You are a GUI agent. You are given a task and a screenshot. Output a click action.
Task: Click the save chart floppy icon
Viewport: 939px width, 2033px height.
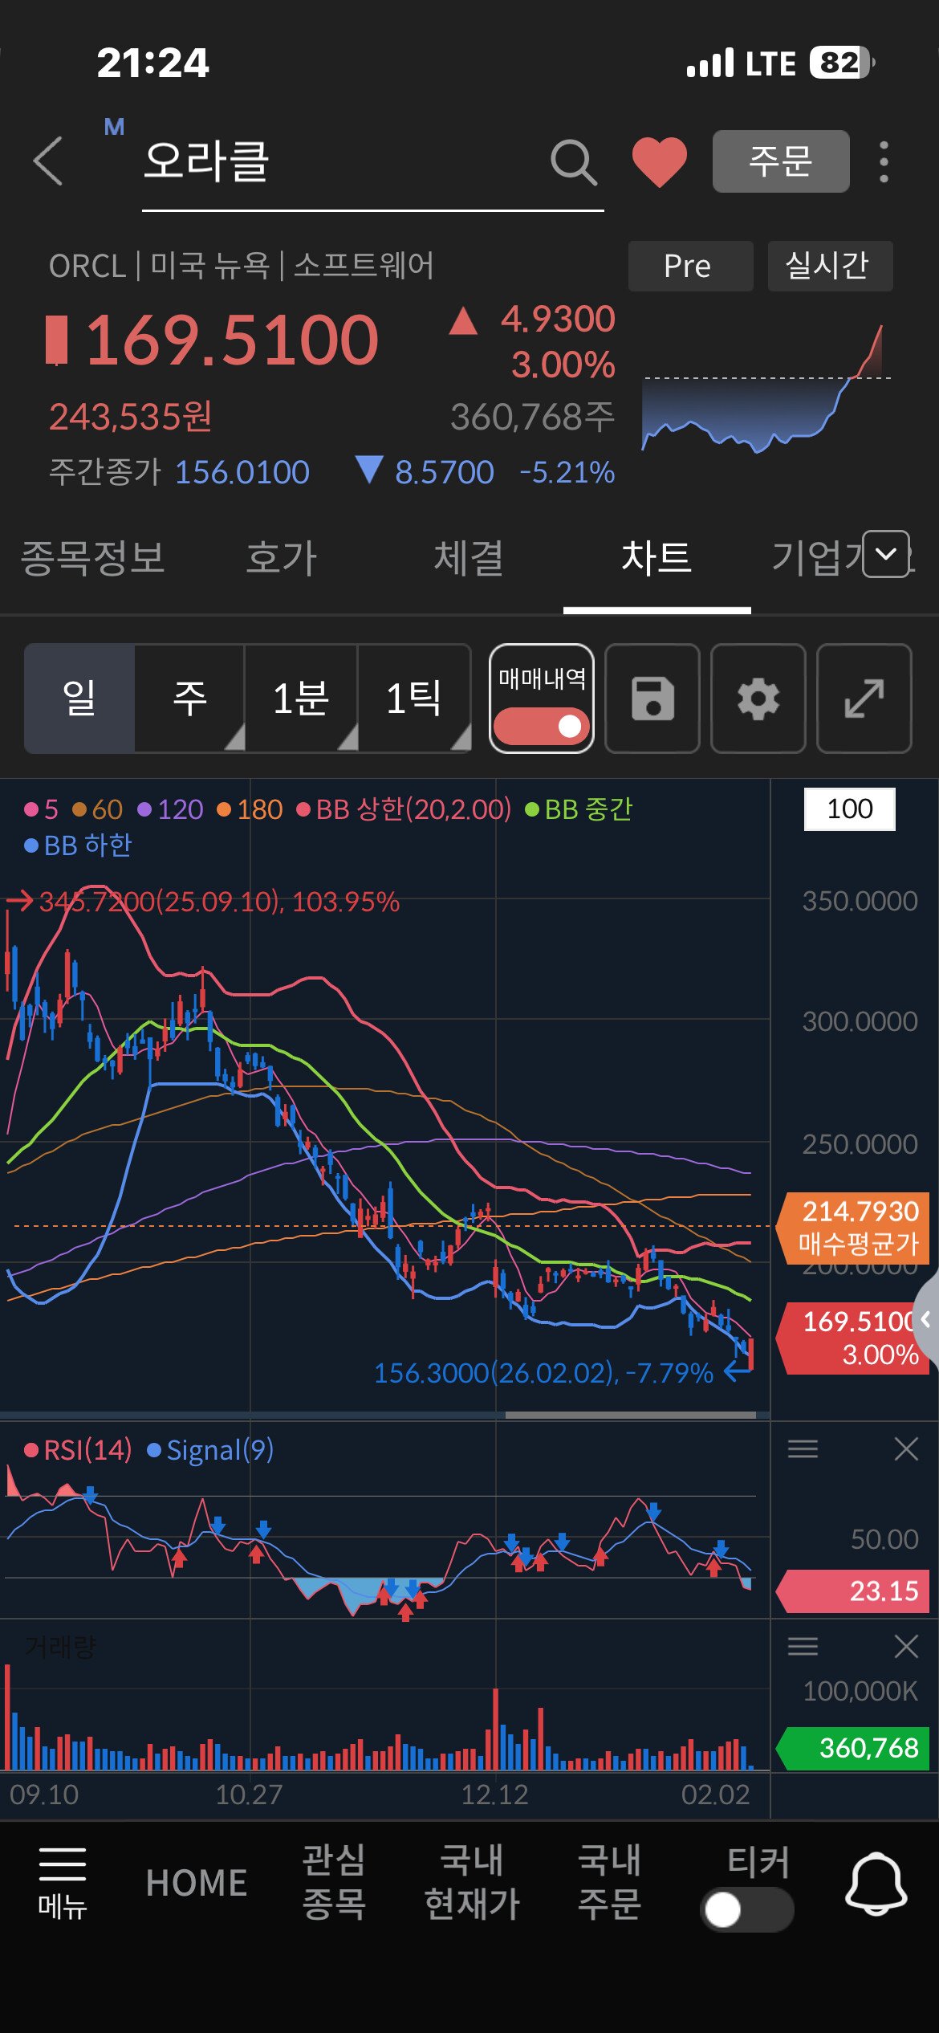652,698
